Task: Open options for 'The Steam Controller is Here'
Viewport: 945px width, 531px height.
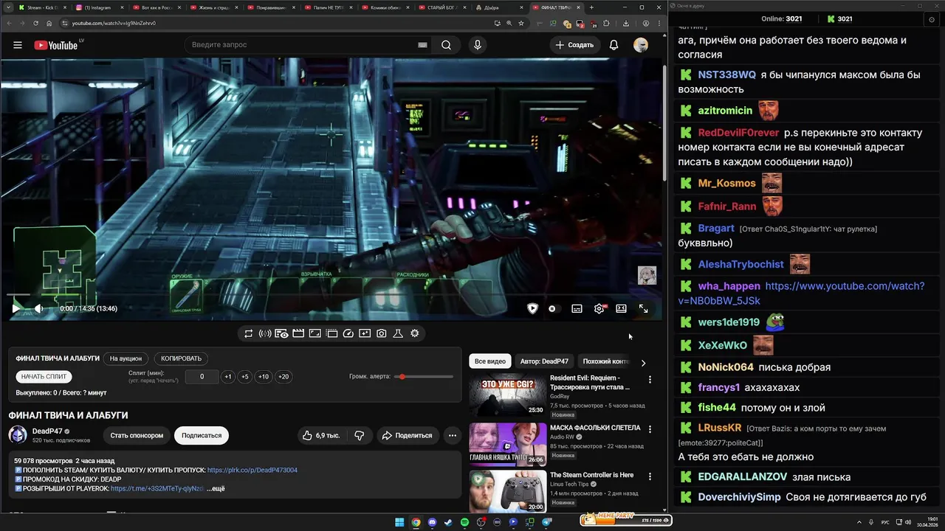Action: 650,476
